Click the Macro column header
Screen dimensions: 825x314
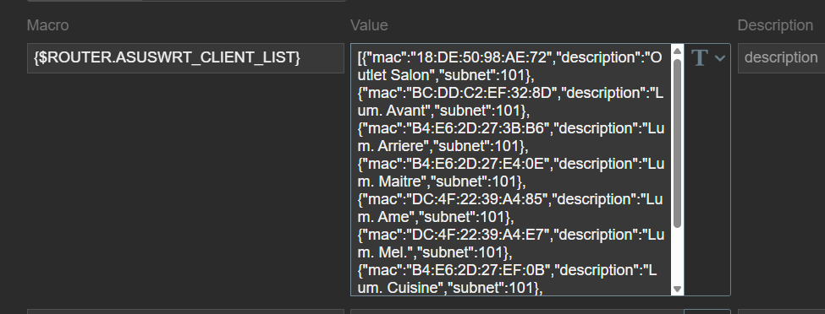click(48, 25)
